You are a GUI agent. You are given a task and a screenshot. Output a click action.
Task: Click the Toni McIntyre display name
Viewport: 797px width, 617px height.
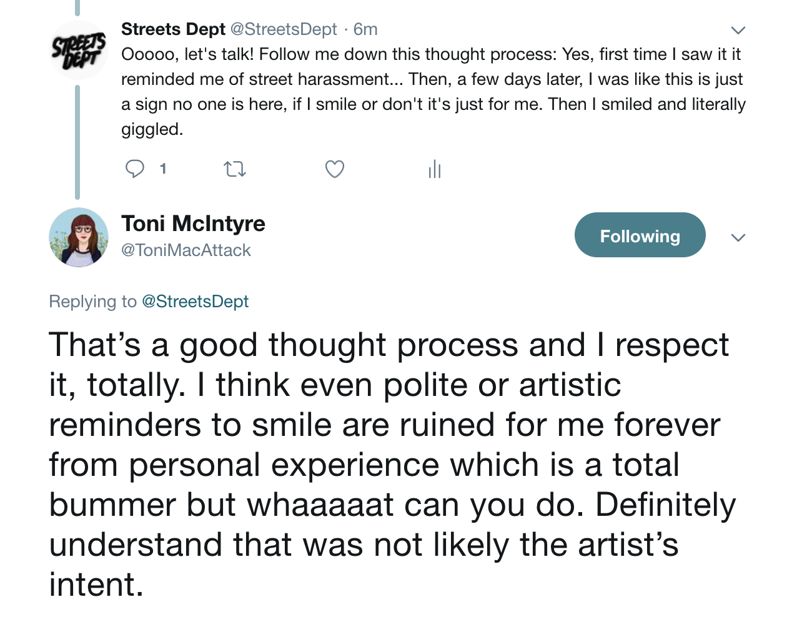coord(193,224)
